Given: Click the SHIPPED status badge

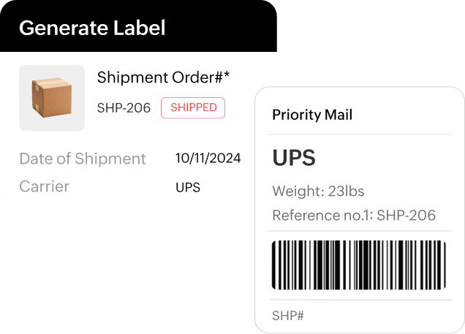Looking at the screenshot, I should (x=193, y=107).
